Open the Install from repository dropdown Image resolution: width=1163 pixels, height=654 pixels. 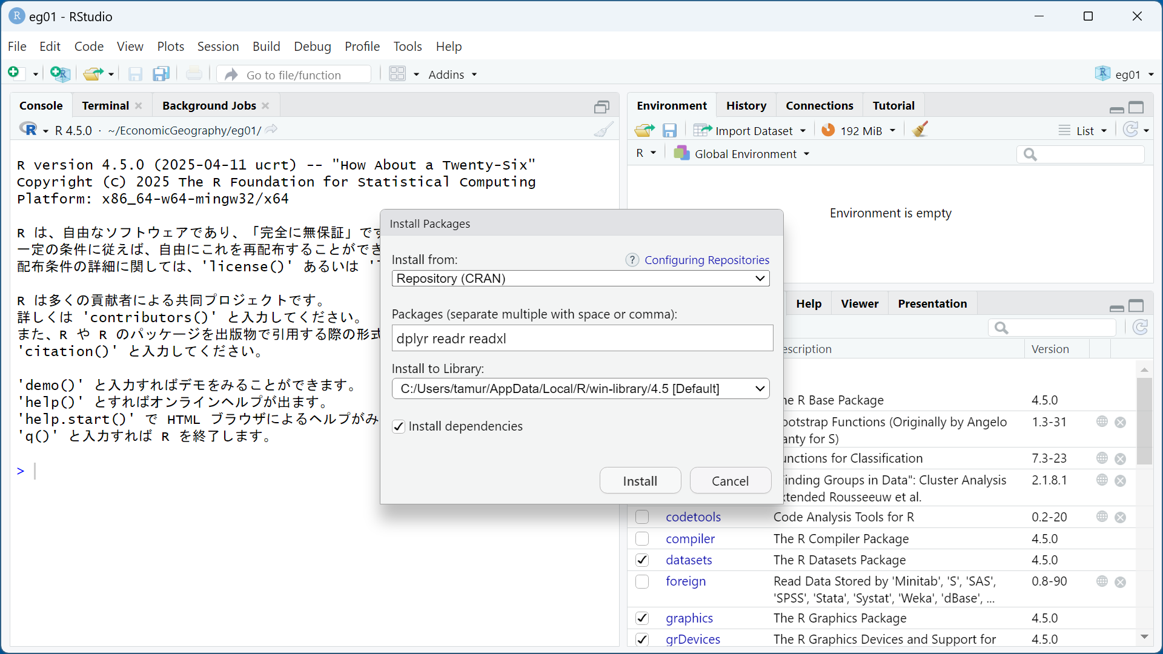[x=580, y=279]
